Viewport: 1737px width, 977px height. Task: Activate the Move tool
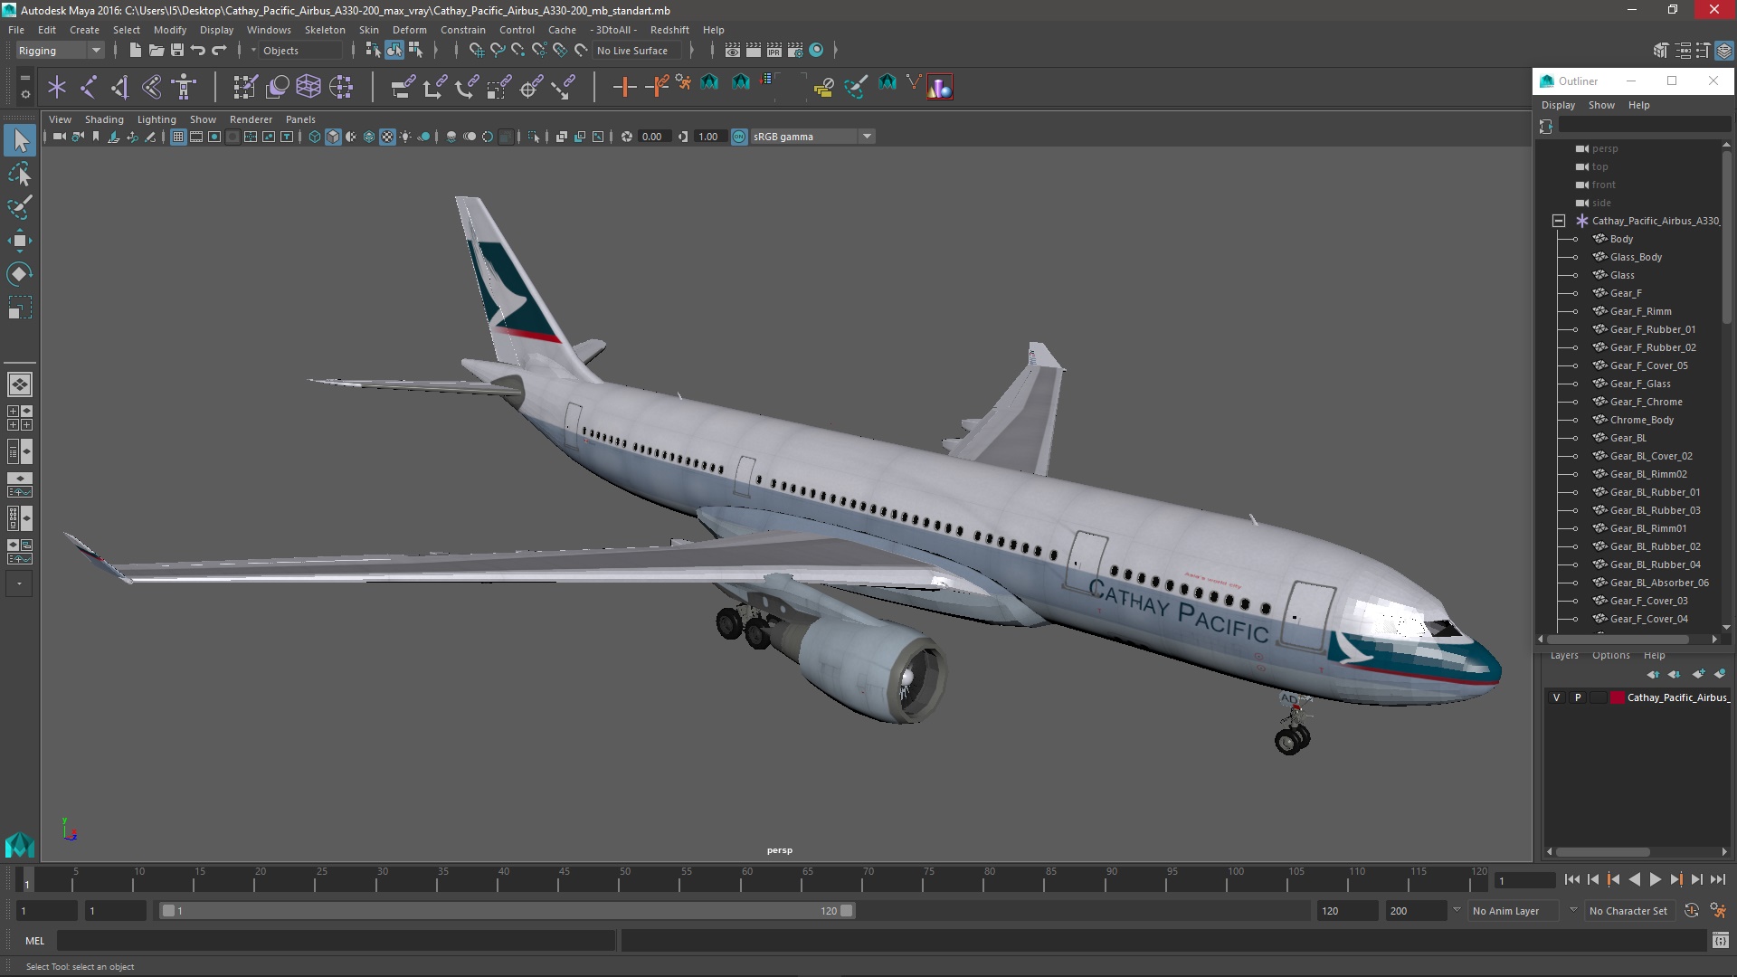coord(20,241)
